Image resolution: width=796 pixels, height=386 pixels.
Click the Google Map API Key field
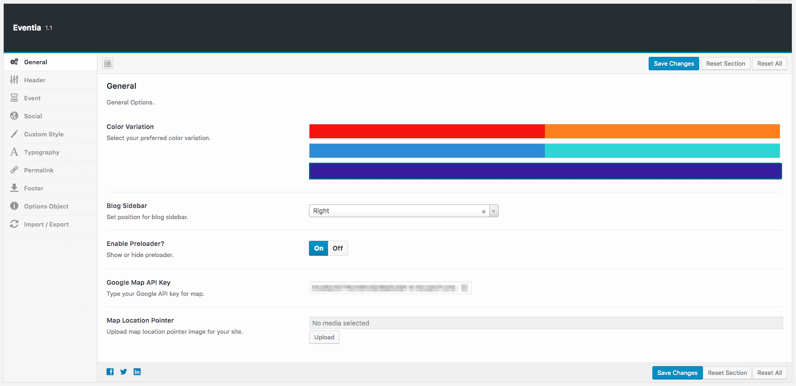click(390, 288)
